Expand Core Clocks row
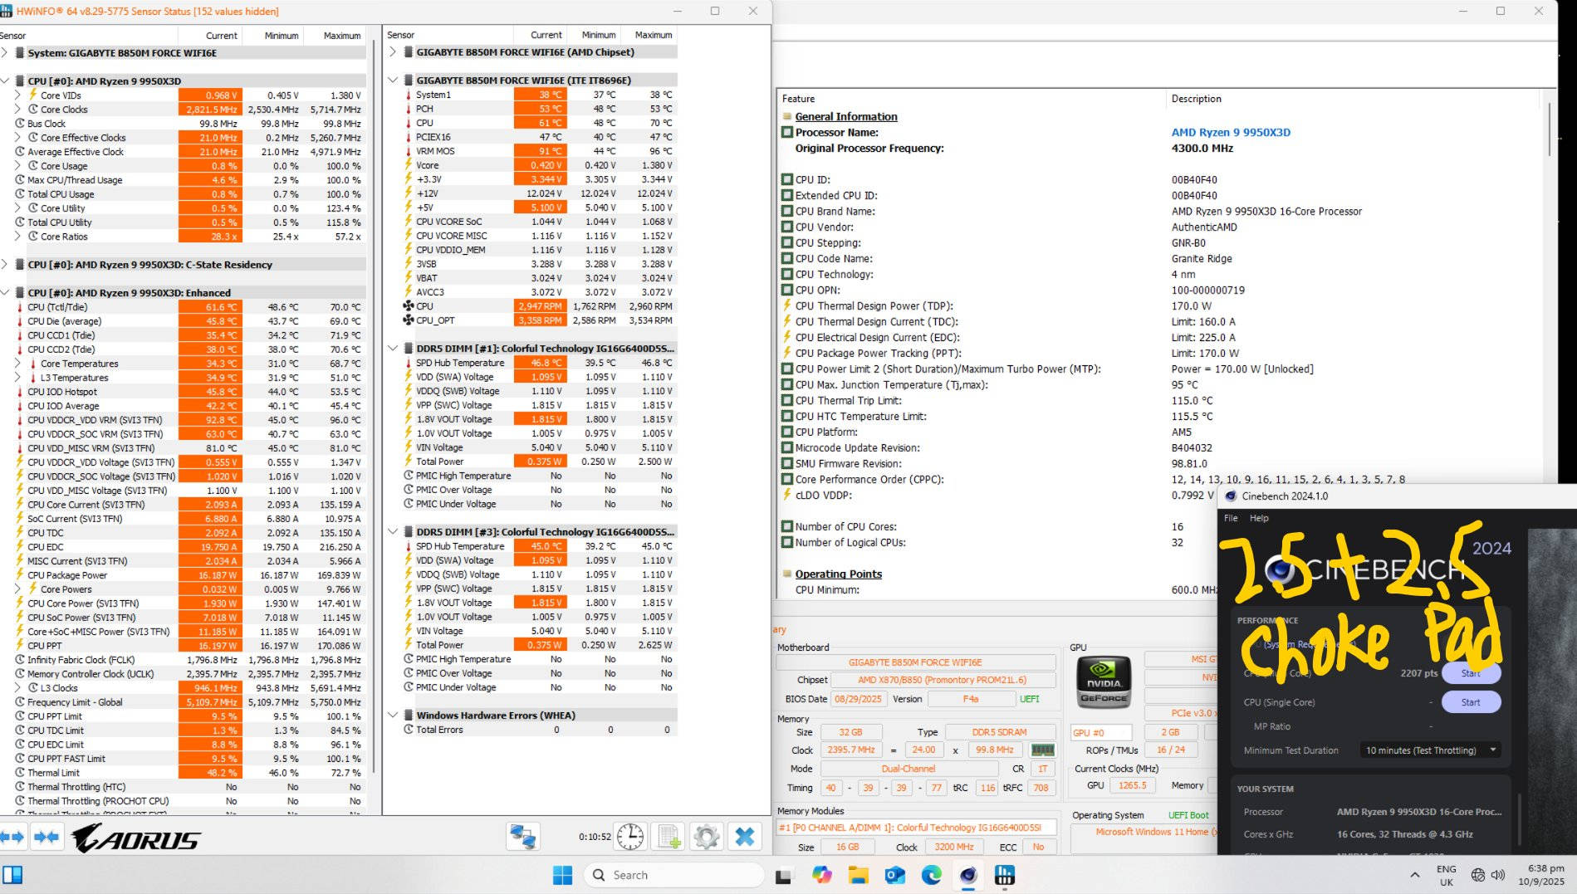1577x894 pixels. tap(18, 109)
